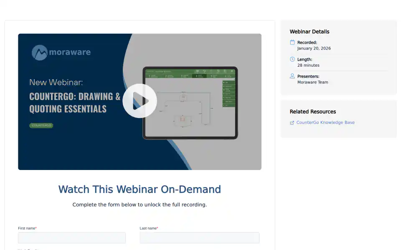Click the tablet screenshot in video thumbnail
Screen dimensions: 401x250
(190, 103)
